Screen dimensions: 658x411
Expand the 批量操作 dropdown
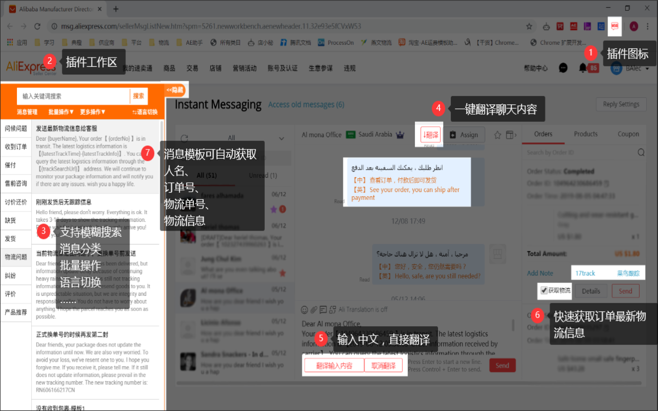click(x=61, y=111)
